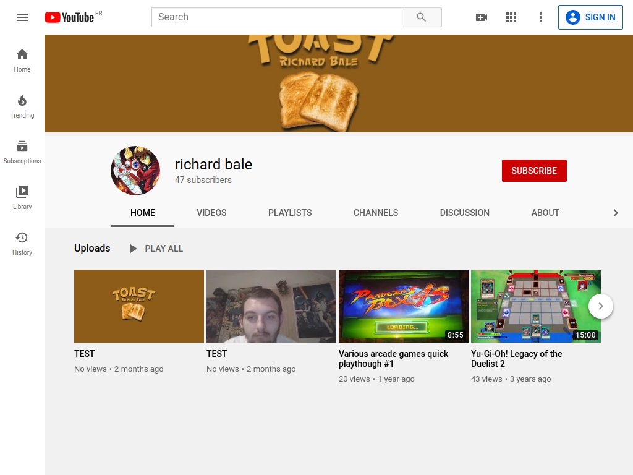The height and width of the screenshot is (475, 633).
Task: Open title 'Various arcade games quick playthough #1'
Action: (x=394, y=359)
